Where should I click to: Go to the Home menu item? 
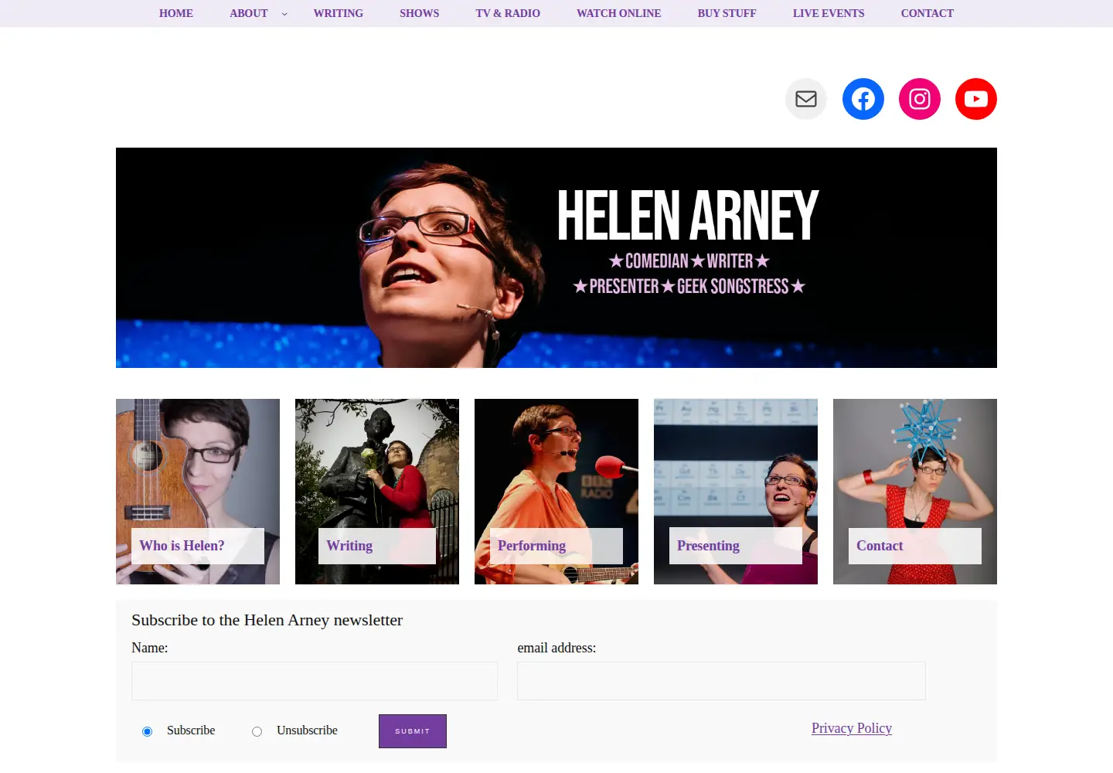(x=176, y=13)
